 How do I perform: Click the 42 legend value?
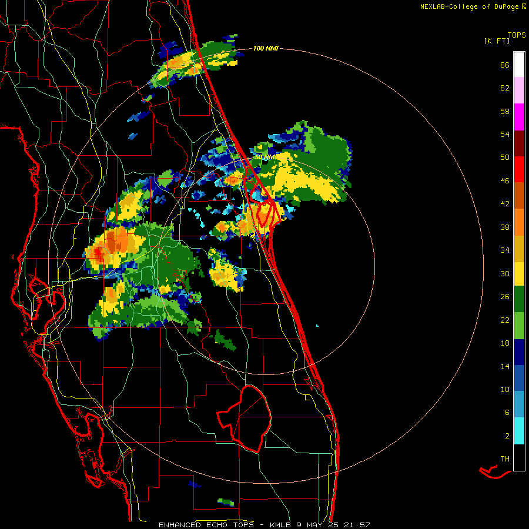505,204
